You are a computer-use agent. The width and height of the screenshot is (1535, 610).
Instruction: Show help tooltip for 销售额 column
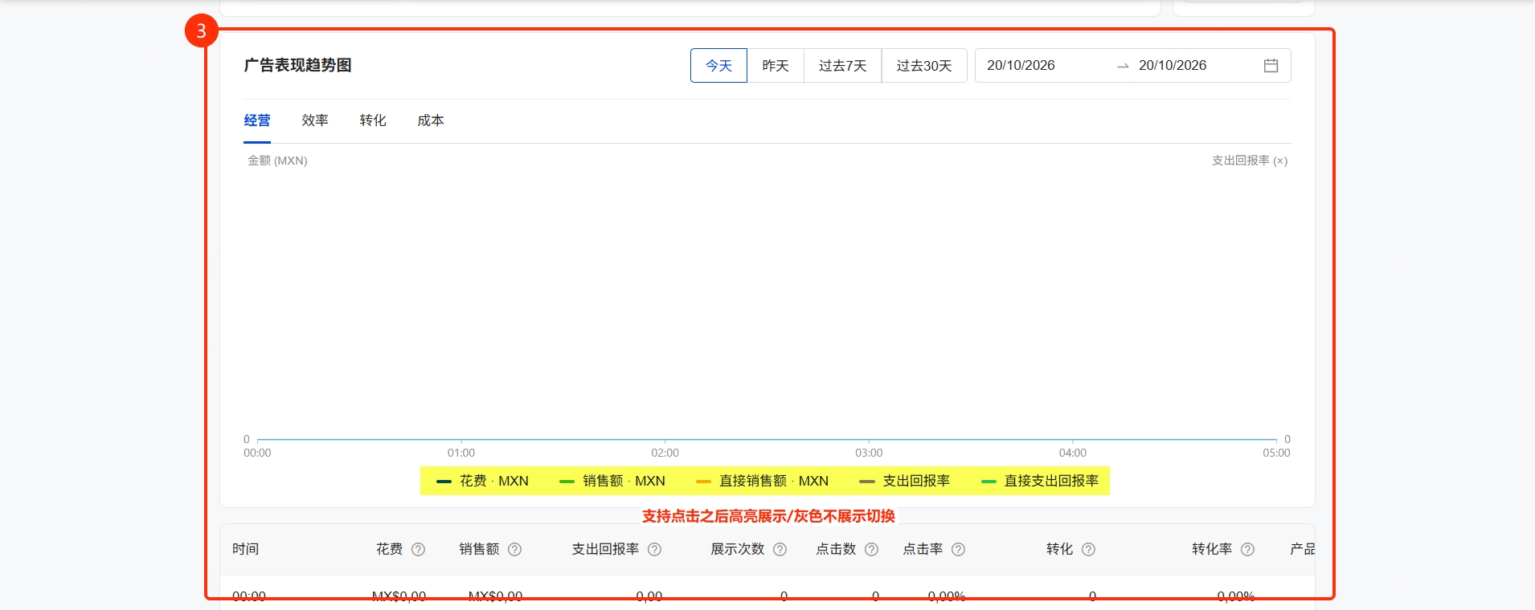click(514, 550)
